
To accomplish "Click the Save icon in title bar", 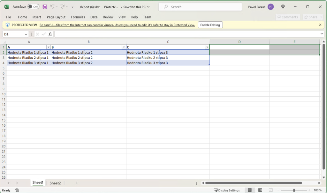I will 45,7.
